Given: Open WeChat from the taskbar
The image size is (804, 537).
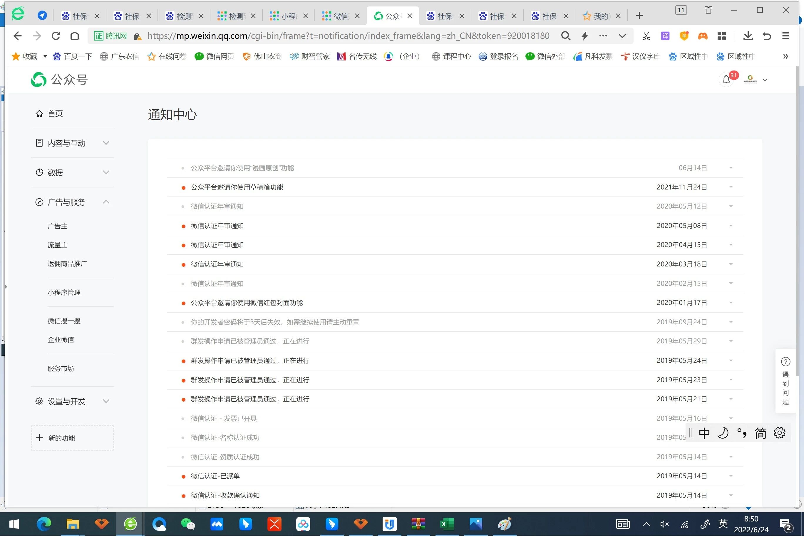Looking at the screenshot, I should coord(188,524).
